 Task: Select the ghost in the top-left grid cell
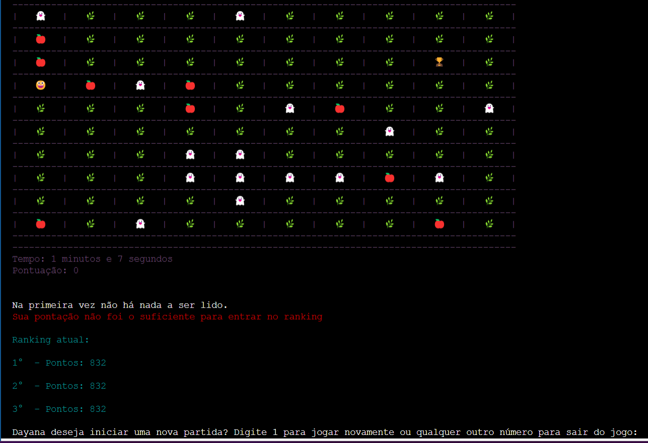tap(41, 16)
